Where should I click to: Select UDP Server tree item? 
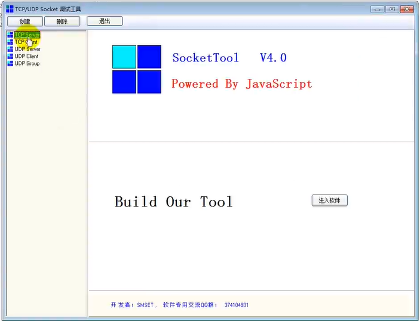[27, 49]
